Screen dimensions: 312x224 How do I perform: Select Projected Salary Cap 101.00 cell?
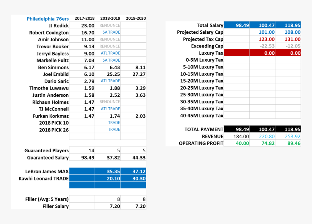[262, 32]
